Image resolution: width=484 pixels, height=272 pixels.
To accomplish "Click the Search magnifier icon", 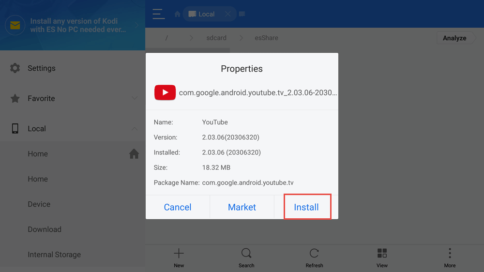I will (246, 254).
